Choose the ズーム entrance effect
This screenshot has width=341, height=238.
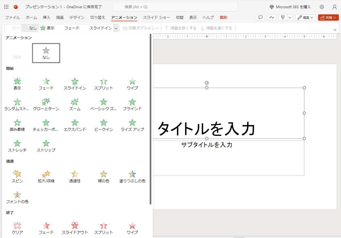75,104
